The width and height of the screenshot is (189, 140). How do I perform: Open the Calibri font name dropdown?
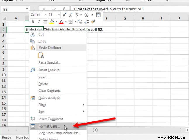point(46,15)
